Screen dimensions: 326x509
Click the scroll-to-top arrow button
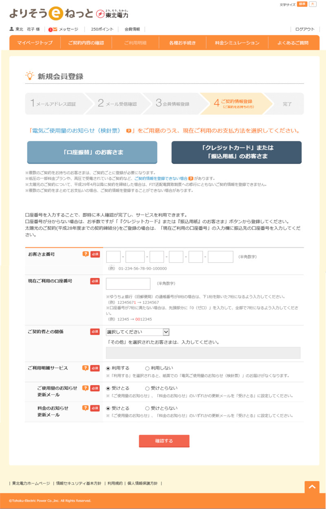coord(312,487)
